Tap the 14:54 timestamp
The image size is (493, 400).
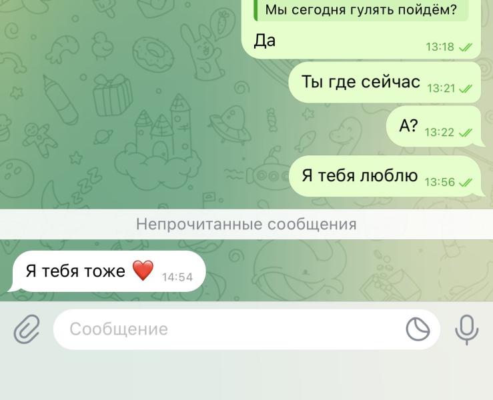pyautogui.click(x=177, y=277)
